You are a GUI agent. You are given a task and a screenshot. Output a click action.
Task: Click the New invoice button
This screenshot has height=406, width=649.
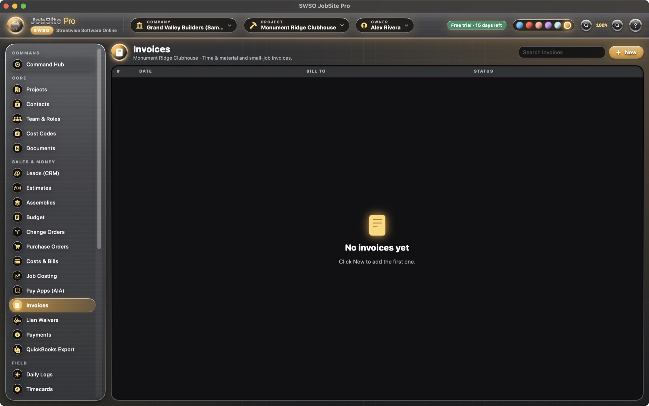pyautogui.click(x=626, y=52)
